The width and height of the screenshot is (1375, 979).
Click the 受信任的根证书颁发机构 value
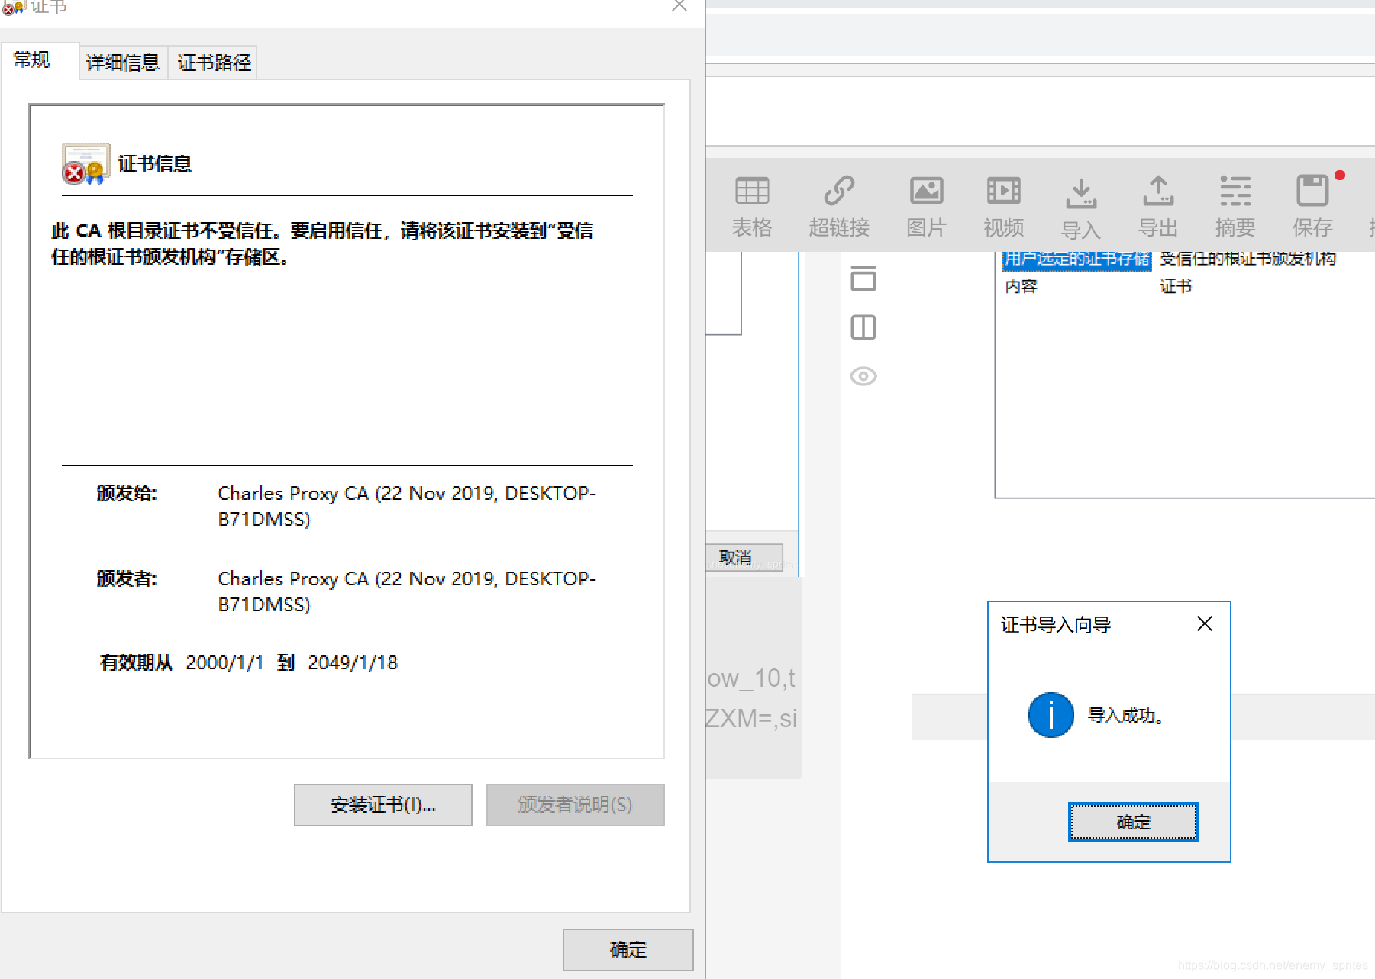pos(1248,259)
